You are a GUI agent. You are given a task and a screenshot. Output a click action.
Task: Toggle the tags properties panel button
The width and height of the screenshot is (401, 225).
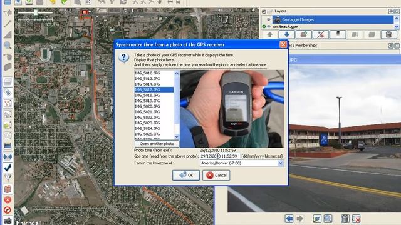pyautogui.click(x=8, y=92)
